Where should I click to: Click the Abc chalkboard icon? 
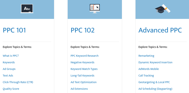pyautogui.click(x=27, y=9)
